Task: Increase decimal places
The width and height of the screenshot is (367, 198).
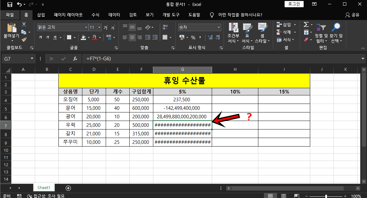Action: (x=210, y=37)
